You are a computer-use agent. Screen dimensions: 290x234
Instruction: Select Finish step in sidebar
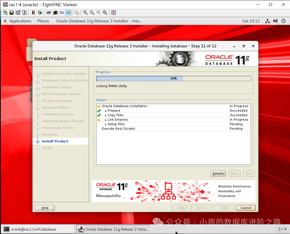tap(47, 148)
